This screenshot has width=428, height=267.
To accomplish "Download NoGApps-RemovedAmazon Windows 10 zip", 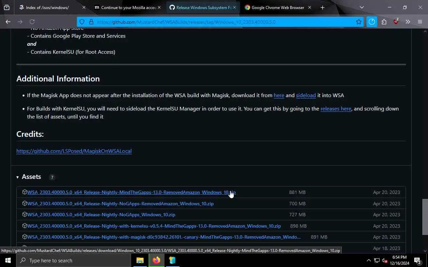I will (120, 204).
